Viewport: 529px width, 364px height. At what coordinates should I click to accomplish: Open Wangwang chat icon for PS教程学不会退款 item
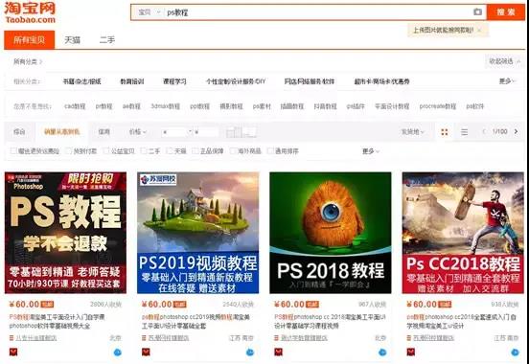pos(118,353)
